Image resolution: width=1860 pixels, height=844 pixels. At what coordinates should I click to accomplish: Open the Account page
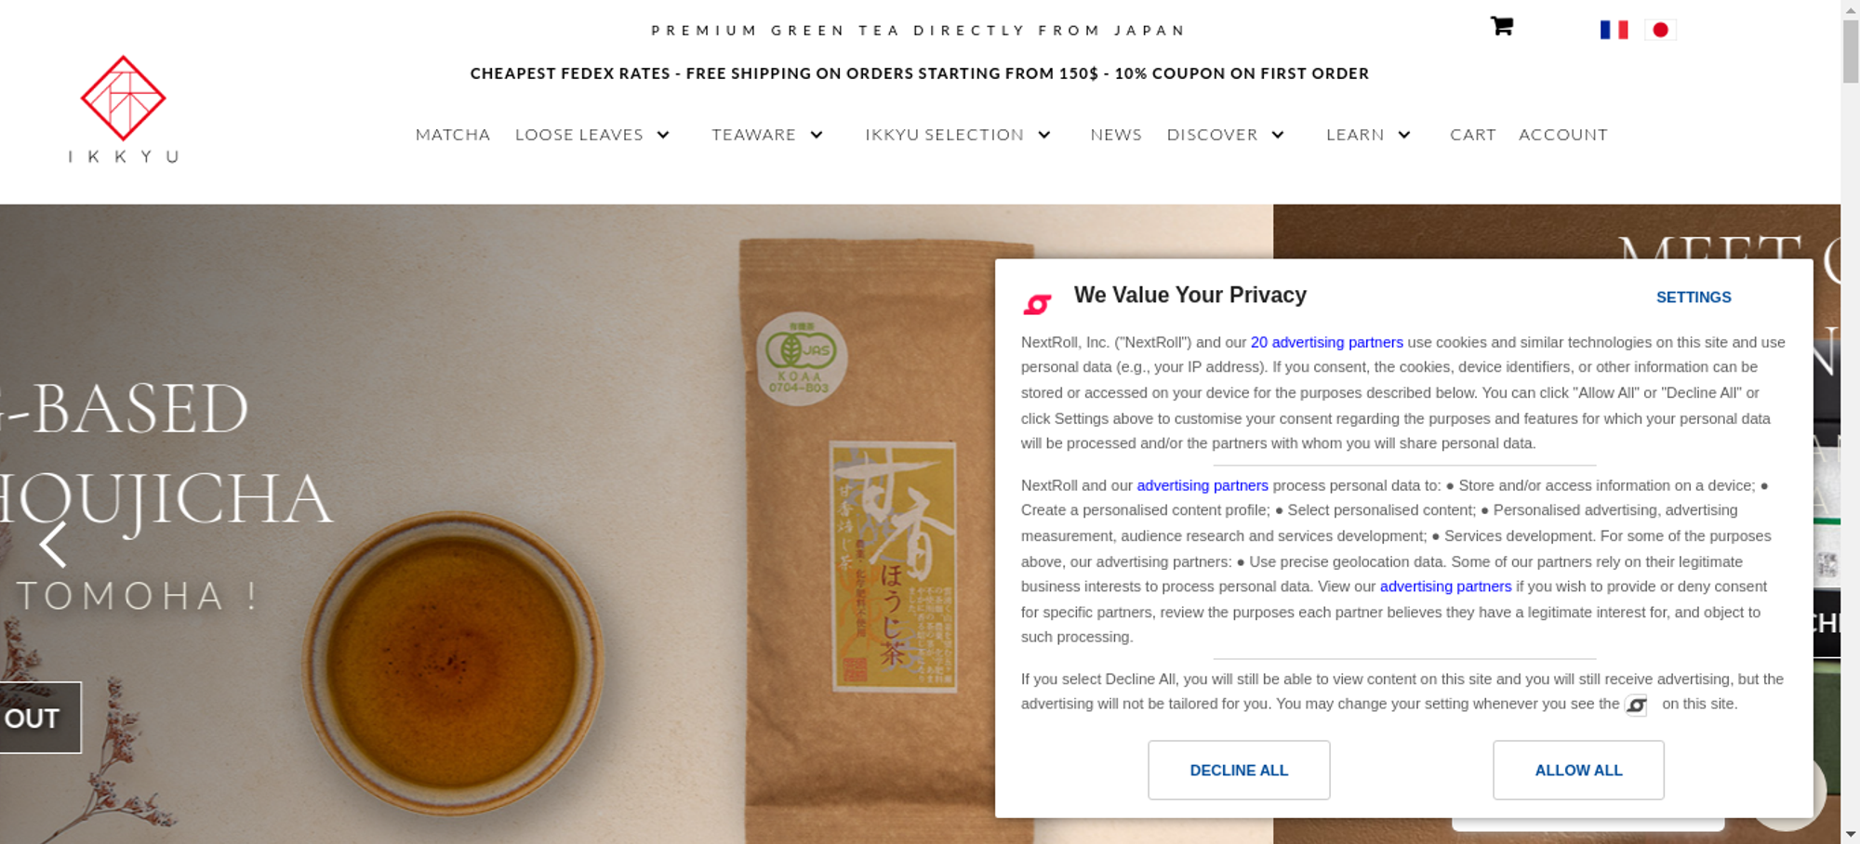click(1563, 135)
